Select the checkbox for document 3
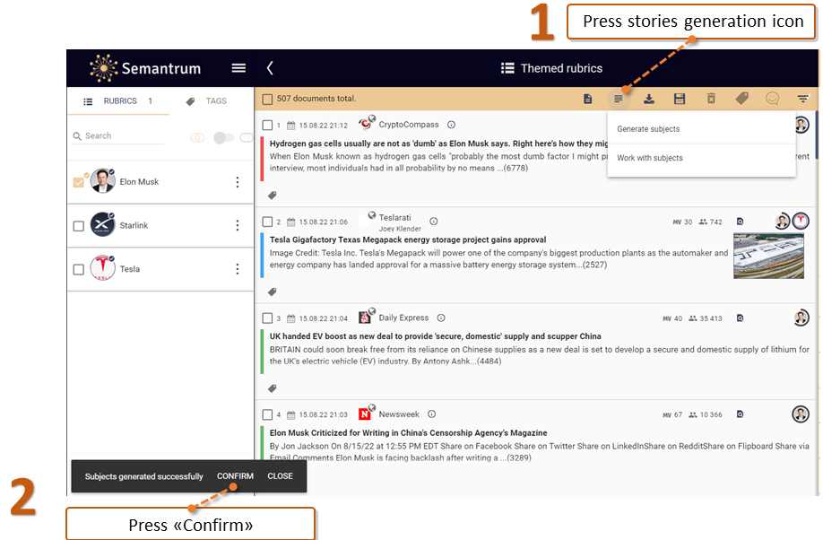The width and height of the screenshot is (823, 540). (x=268, y=318)
